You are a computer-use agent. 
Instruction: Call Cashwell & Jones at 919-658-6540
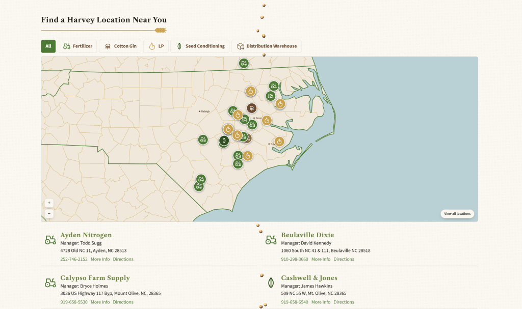point(295,302)
